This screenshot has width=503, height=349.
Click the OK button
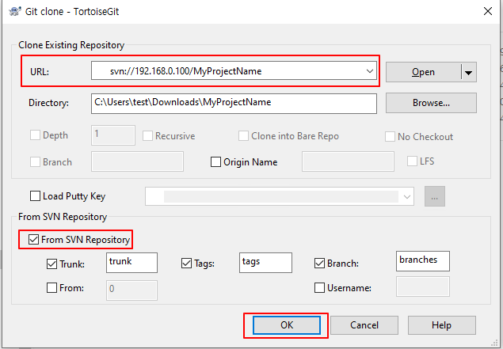(287, 325)
